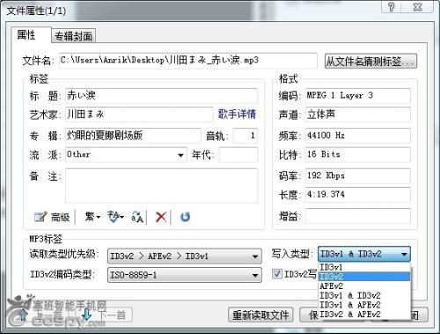Image resolution: width=440 pixels, height=334 pixels.
Task: Expand the 流派 genre dropdown
Action: point(180,155)
